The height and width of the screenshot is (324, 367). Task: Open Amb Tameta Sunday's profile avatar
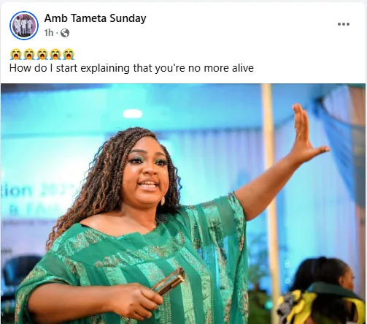[x=24, y=26]
